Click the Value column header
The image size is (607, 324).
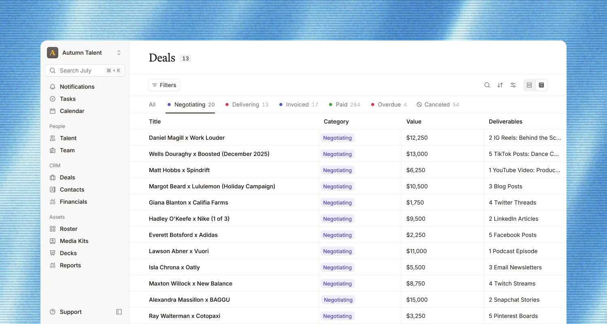coord(414,122)
